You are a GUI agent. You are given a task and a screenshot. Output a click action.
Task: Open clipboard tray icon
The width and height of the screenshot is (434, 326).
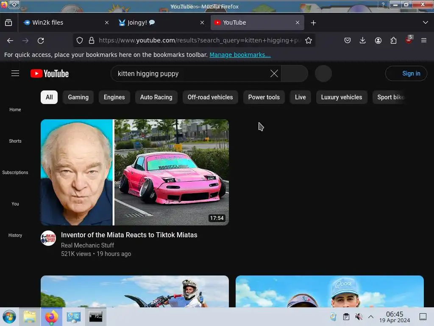click(x=346, y=317)
